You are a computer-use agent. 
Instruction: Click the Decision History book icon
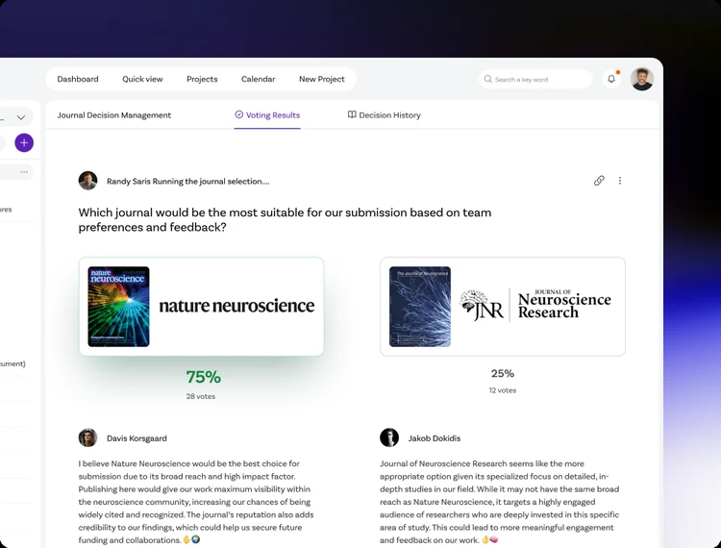point(352,114)
